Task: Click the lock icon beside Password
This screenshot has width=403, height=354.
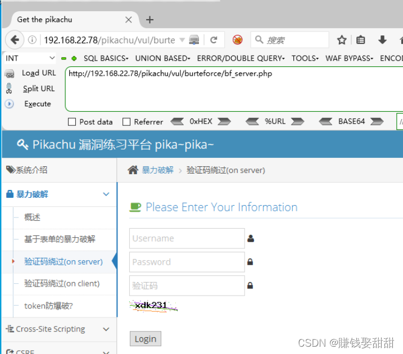Action: [250, 262]
